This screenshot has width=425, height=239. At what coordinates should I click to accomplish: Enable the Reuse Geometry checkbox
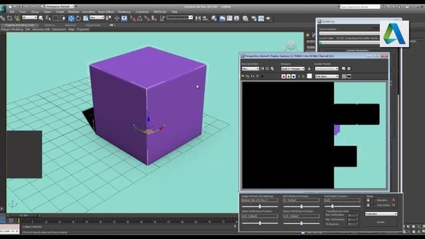[x=375, y=200]
